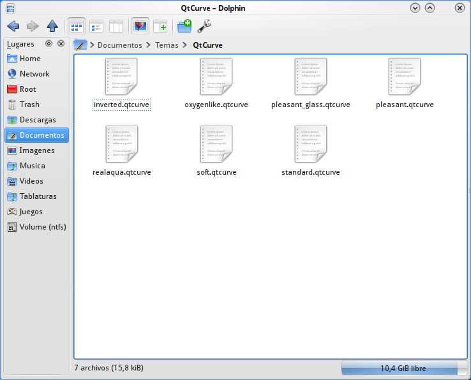
Task: Open Volume (ntfs) in Places sidebar
Action: [x=36, y=227]
